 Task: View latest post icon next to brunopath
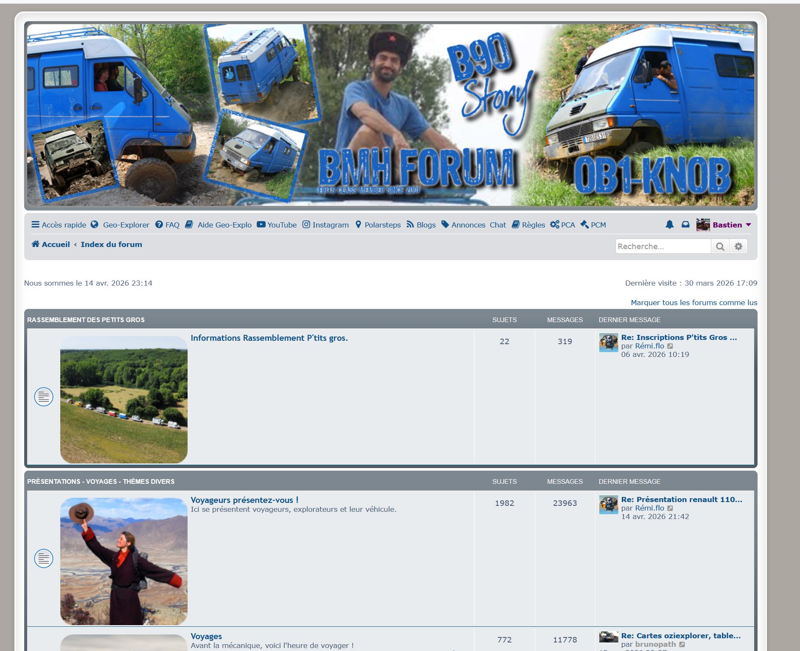pos(682,645)
